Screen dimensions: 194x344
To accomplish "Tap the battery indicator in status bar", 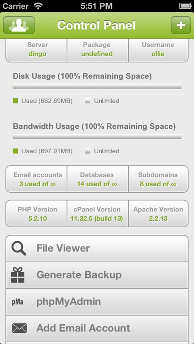I will (185, 6).
